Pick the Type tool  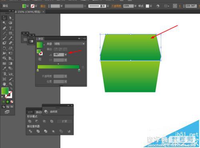tap(10, 28)
